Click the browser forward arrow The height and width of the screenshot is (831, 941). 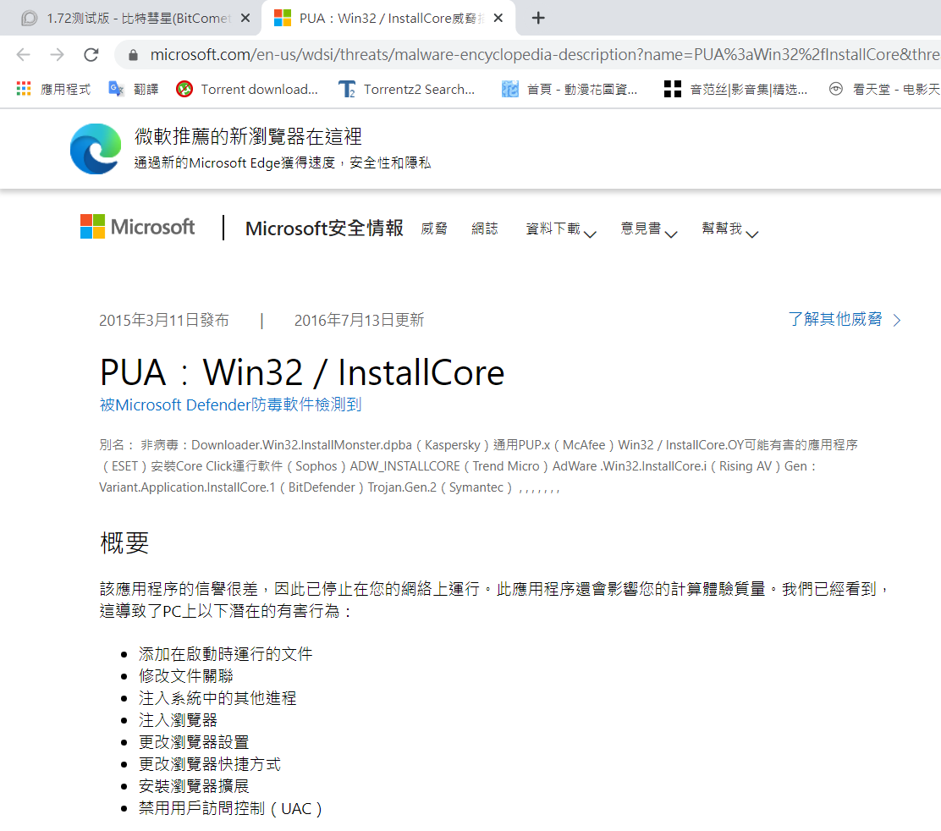click(x=57, y=55)
